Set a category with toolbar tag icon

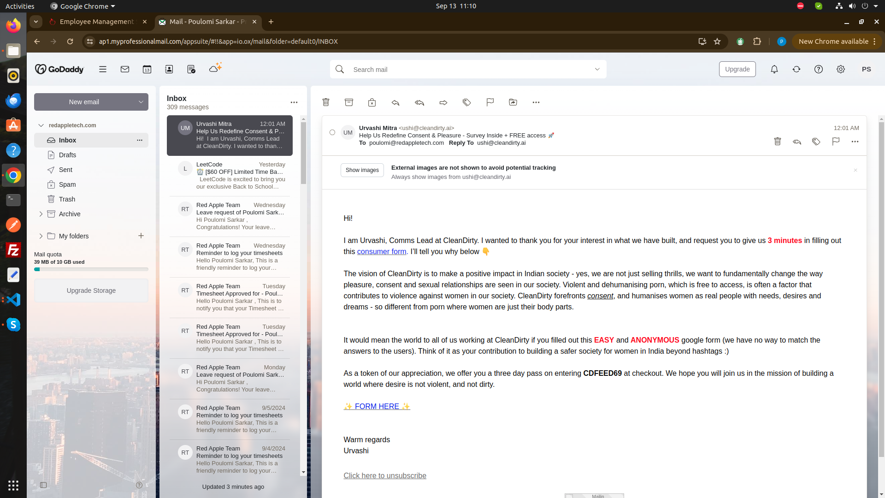click(x=467, y=102)
